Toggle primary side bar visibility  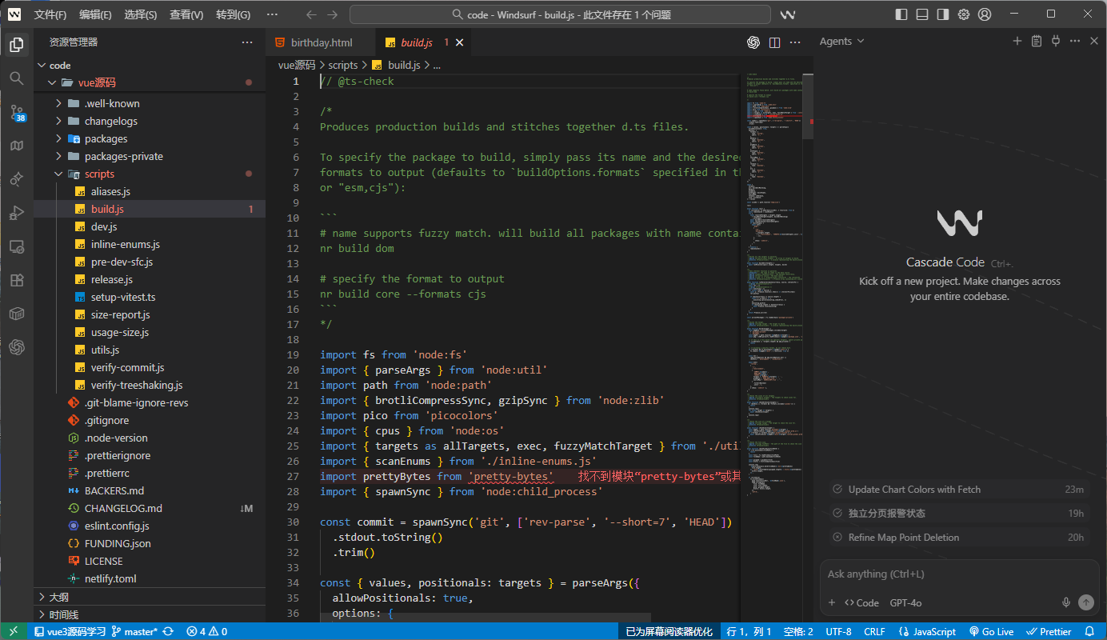(901, 14)
